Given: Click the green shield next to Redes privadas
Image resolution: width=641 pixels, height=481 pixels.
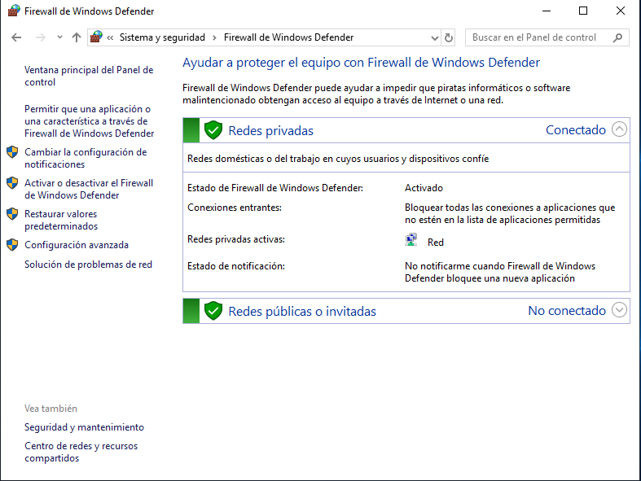Looking at the screenshot, I should click(x=213, y=130).
